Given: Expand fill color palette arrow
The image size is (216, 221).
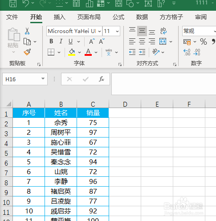Looking at the screenshot, I should tap(79, 52).
